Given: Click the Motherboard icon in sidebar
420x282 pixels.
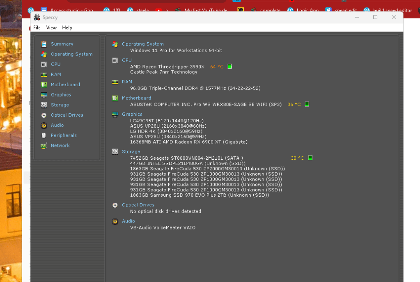Looking at the screenshot, I should point(44,85).
